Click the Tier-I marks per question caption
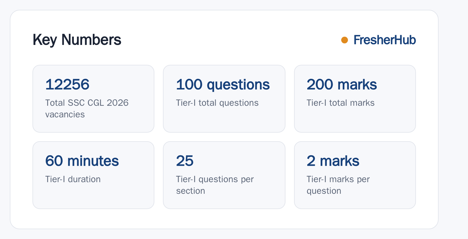Screen dimensions: 468x239 click(338, 185)
